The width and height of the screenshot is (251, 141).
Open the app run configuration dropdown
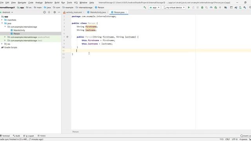tap(154, 7)
